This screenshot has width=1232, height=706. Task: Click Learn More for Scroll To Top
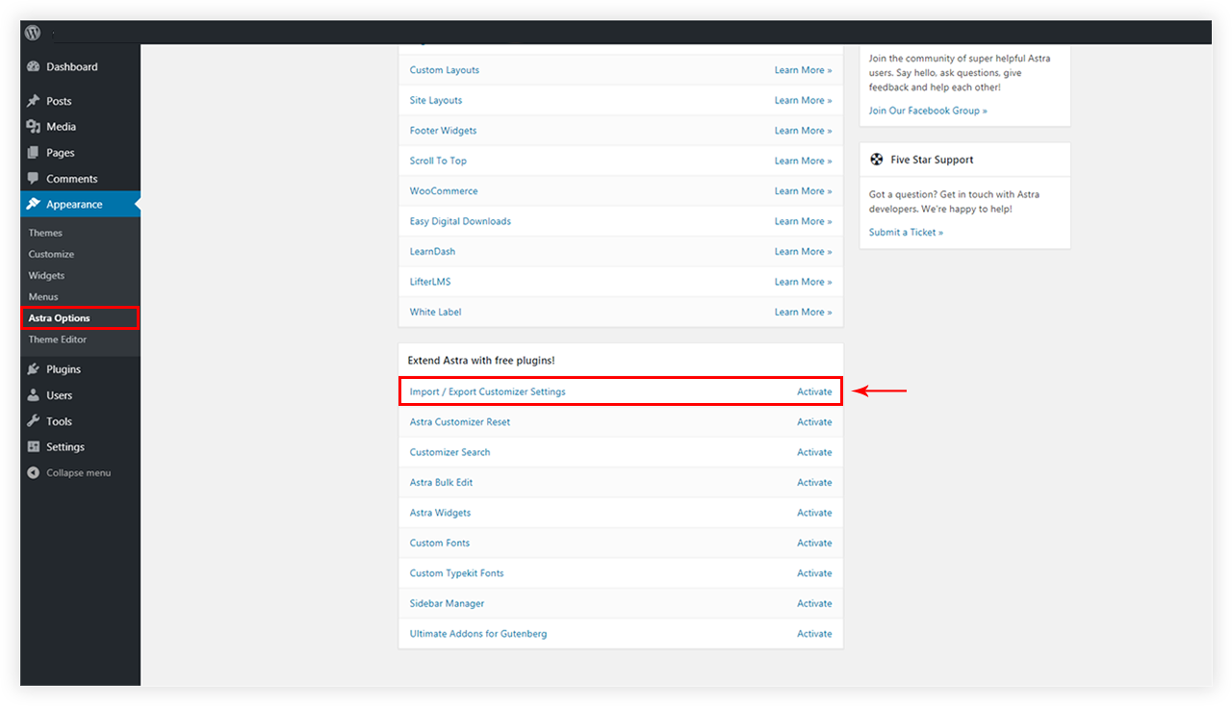coord(803,161)
